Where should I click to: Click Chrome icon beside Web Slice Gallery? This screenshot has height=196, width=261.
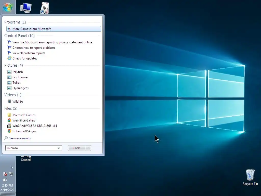tap(9, 120)
